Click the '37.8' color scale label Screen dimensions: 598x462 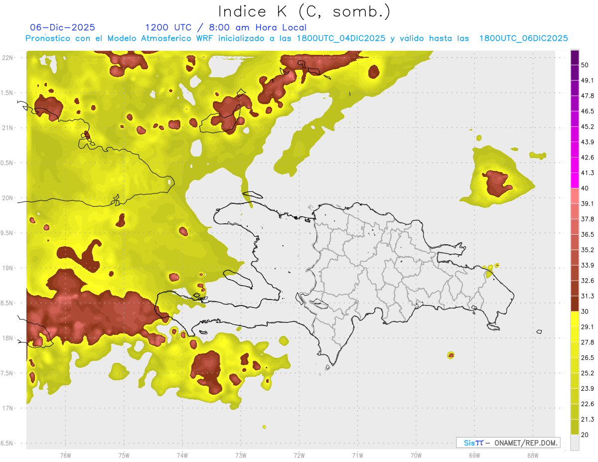pyautogui.click(x=588, y=219)
